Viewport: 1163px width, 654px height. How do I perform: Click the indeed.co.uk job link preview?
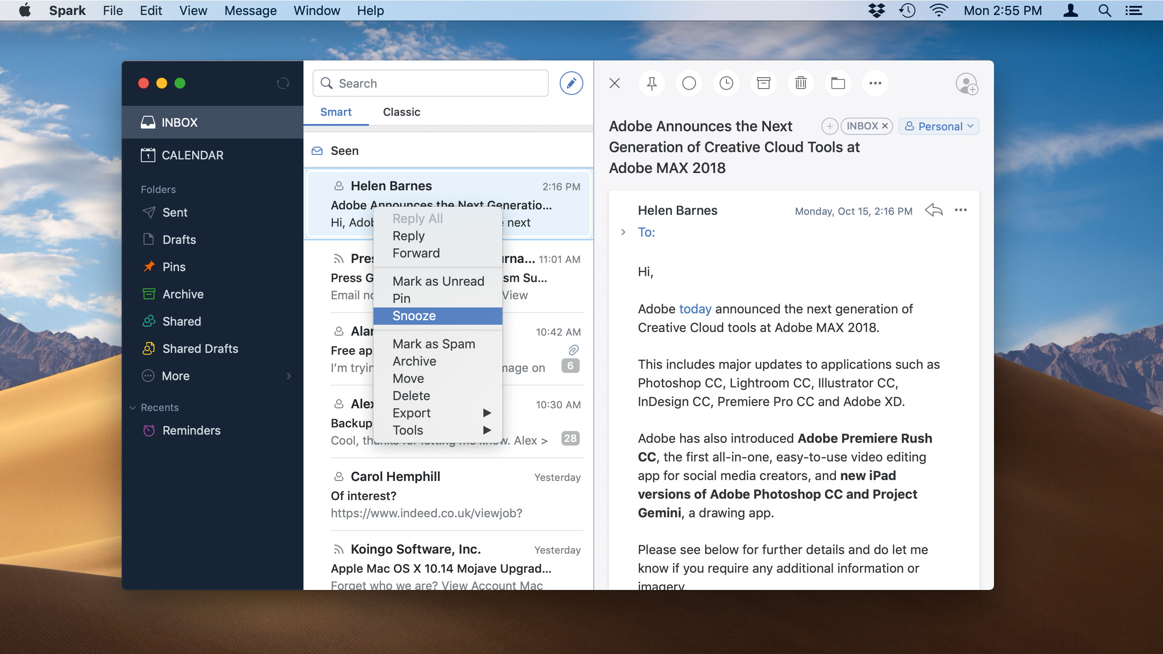point(427,513)
